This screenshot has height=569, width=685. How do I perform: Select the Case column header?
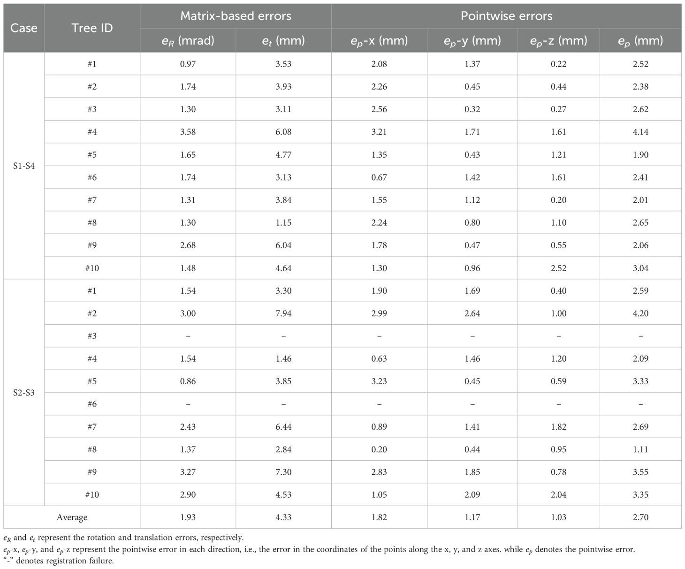[x=24, y=28]
